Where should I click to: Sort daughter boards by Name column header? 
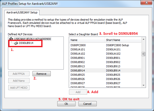tap(86, 40)
